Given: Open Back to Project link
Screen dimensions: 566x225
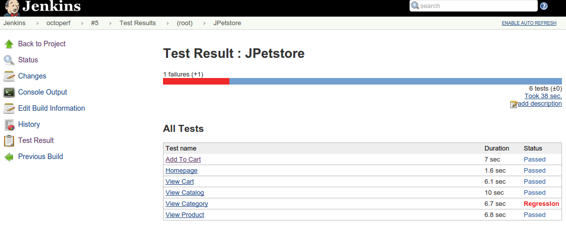Looking at the screenshot, I should tap(42, 44).
